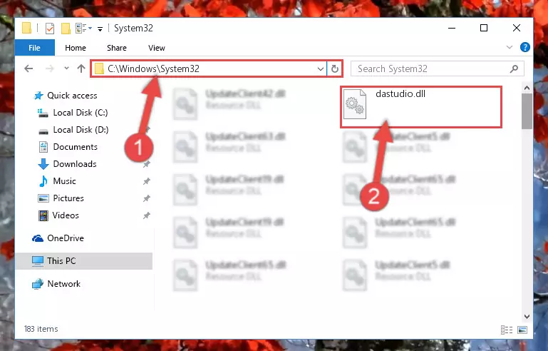Open the recent locations dropdown arrow
The height and width of the screenshot is (351, 548).
pyautogui.click(x=66, y=68)
